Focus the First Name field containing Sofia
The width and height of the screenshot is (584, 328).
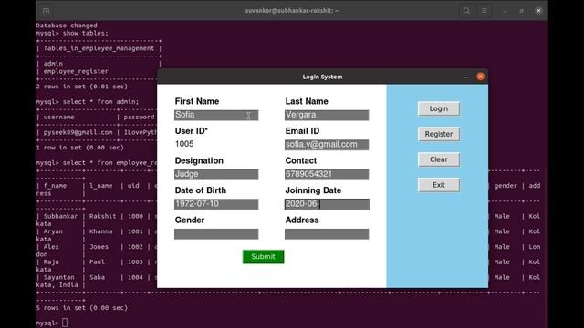coord(216,115)
